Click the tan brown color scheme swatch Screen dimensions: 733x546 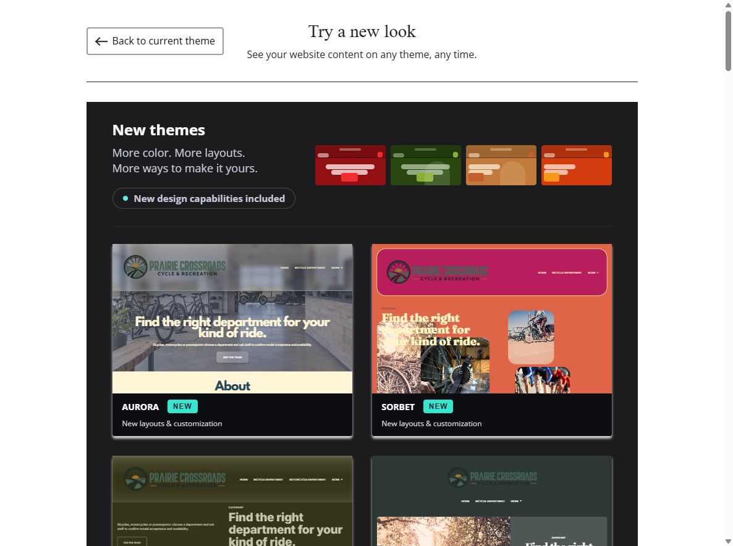[501, 166]
